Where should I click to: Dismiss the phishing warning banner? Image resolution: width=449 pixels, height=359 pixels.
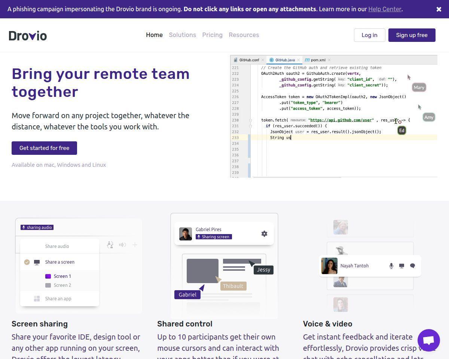point(439,9)
